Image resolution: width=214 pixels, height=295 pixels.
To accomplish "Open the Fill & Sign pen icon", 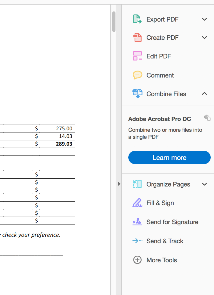I will pos(137,203).
